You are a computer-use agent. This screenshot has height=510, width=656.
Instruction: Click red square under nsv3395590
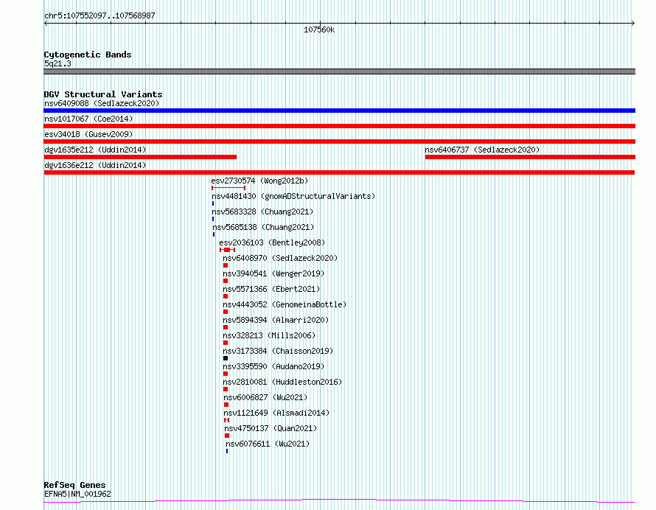pyautogui.click(x=226, y=374)
